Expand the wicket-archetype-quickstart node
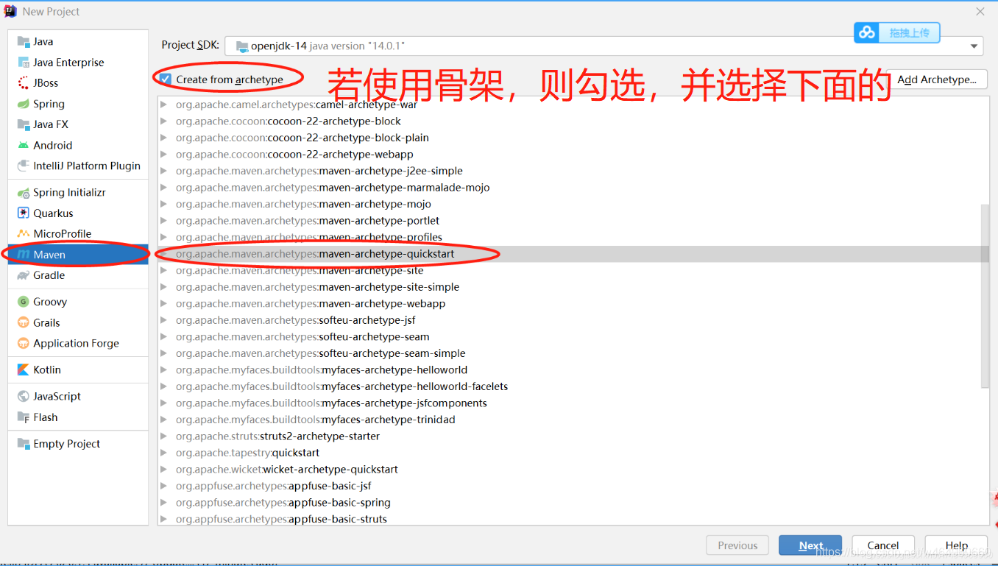998x566 pixels. 163,470
